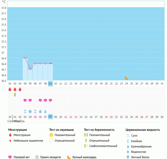This screenshot has width=167, height=159.
Task: Select the intercourse heart on cycle day 04
Action: 25,100
